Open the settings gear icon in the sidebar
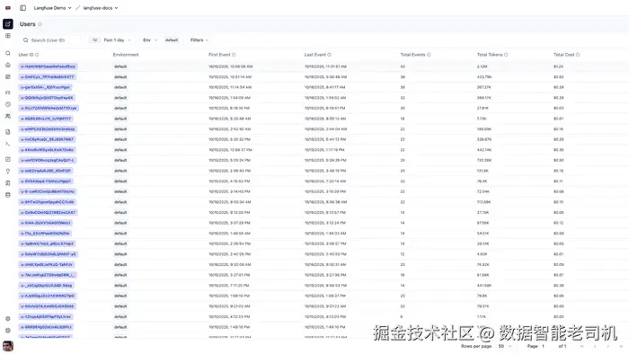 7,319
